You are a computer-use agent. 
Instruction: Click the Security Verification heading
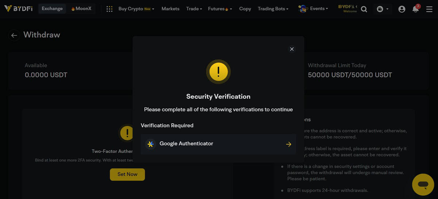[x=218, y=97]
